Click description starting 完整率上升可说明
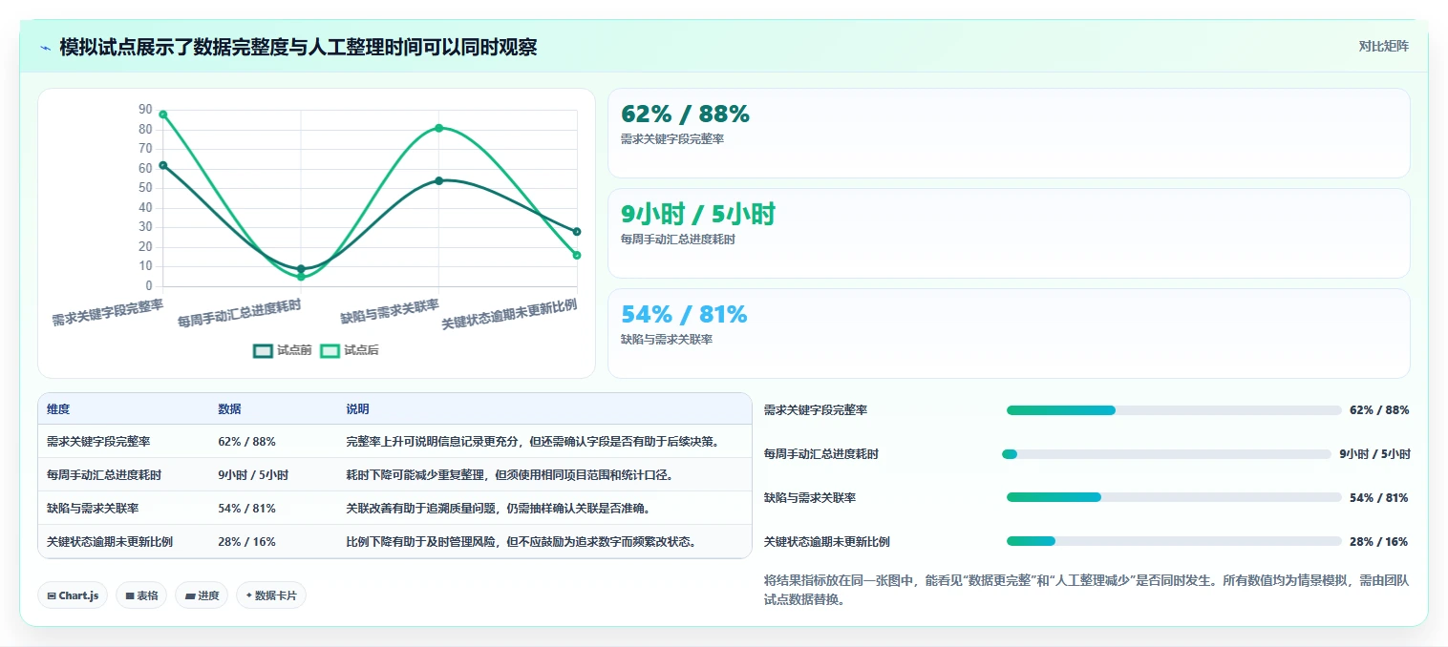1448x647 pixels. coord(532,442)
